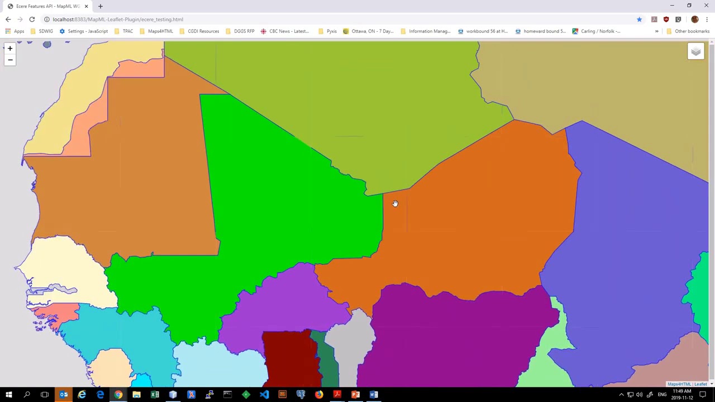Viewport: 715px width, 402px height.
Task: Open the Adobe Acrobat extension
Action: (654, 20)
